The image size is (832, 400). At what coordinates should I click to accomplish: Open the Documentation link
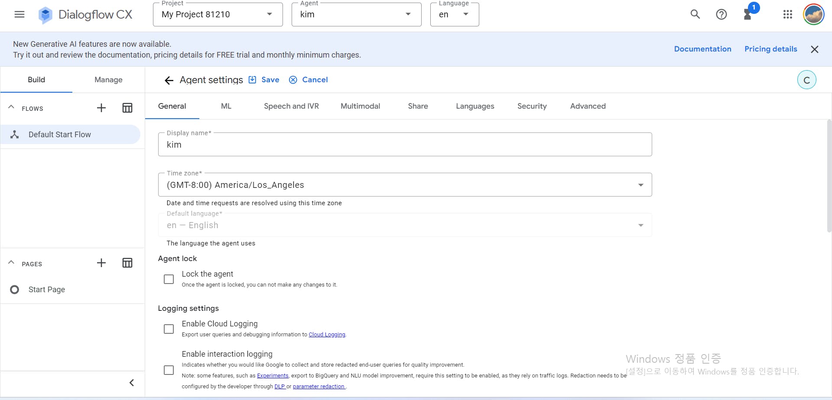[702, 49]
